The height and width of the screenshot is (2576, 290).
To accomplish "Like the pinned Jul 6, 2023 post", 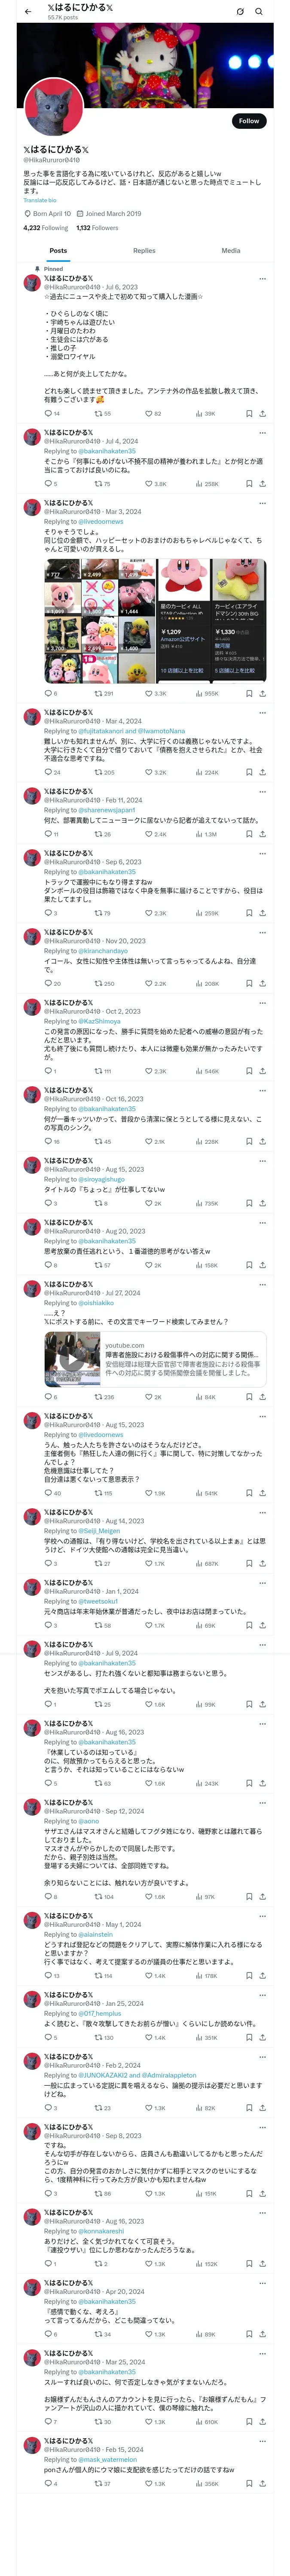I will click(153, 413).
